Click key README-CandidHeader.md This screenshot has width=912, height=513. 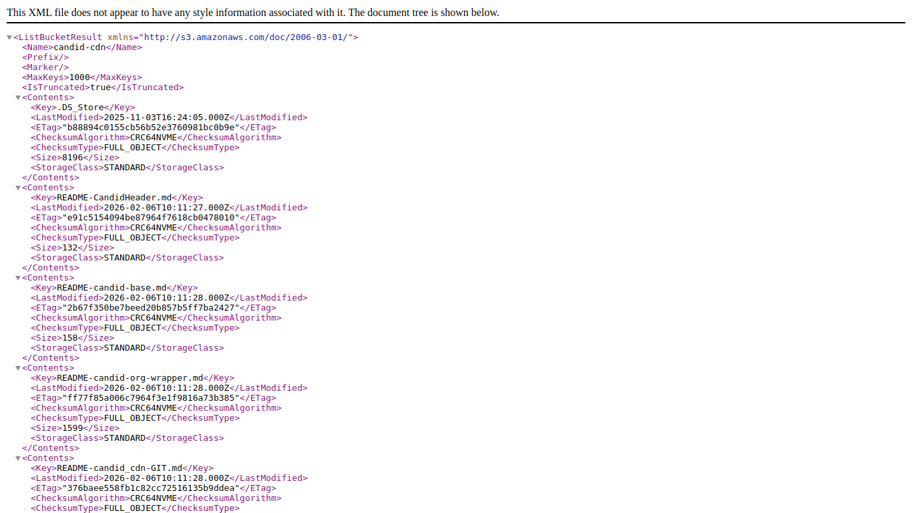[114, 198]
